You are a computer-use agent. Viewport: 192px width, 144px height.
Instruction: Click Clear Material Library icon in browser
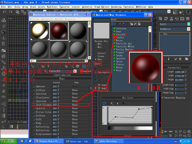click(139, 24)
